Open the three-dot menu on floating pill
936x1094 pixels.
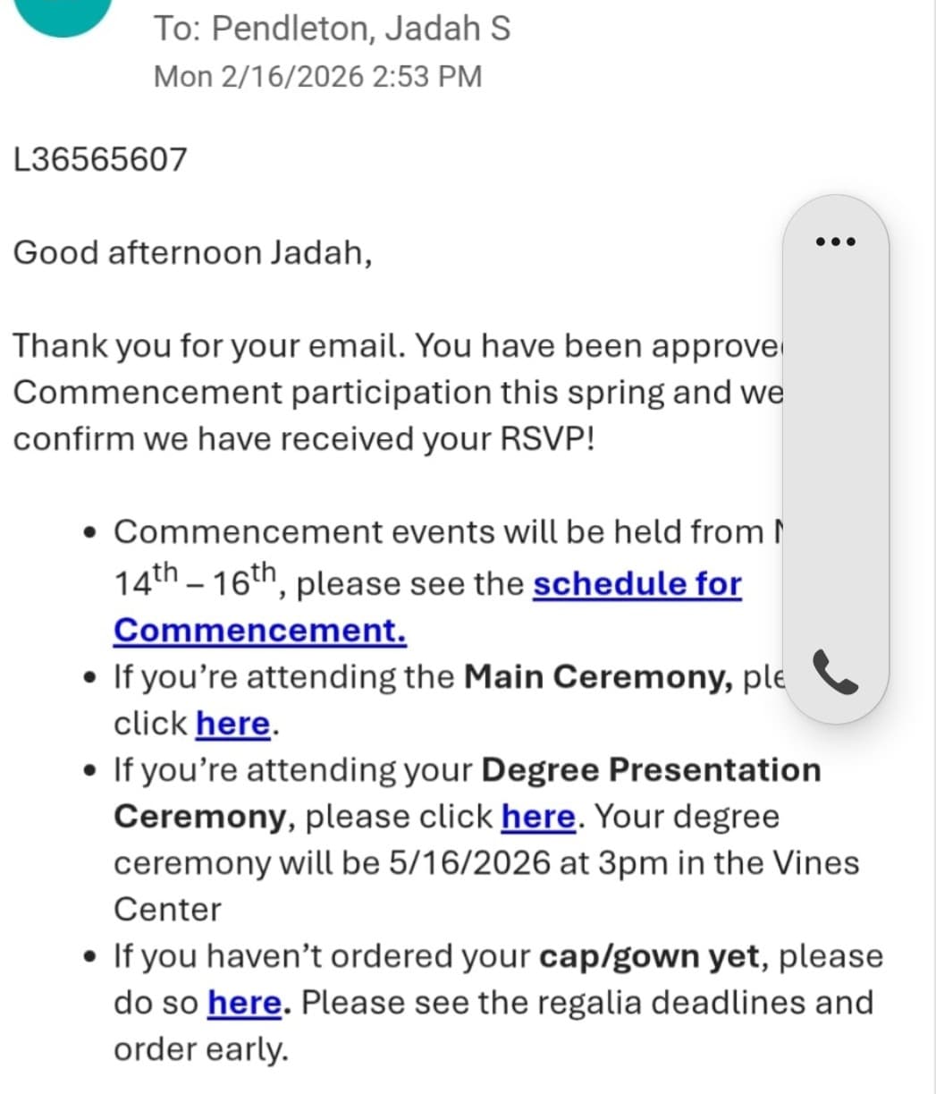pos(835,242)
